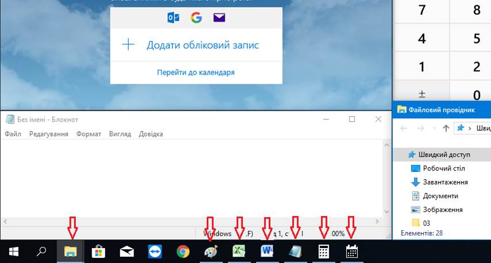Click the Windows Start button

(14, 252)
